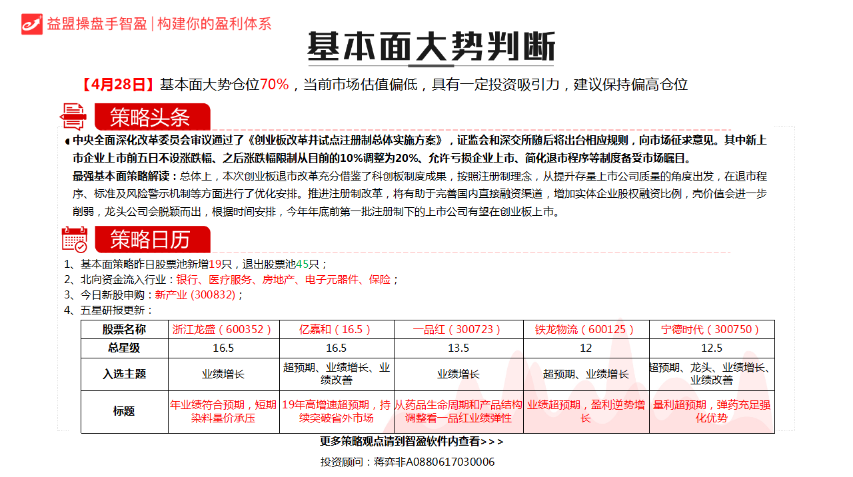
Task: Click 铁龙物流（600125）column header
Action: coord(586,328)
